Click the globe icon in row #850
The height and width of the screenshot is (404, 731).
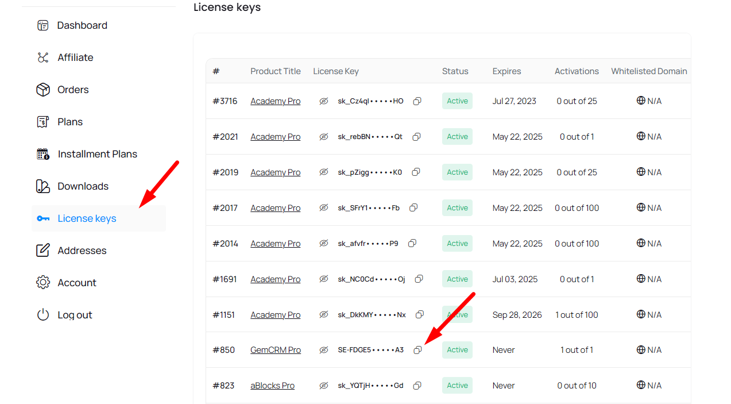[641, 349]
